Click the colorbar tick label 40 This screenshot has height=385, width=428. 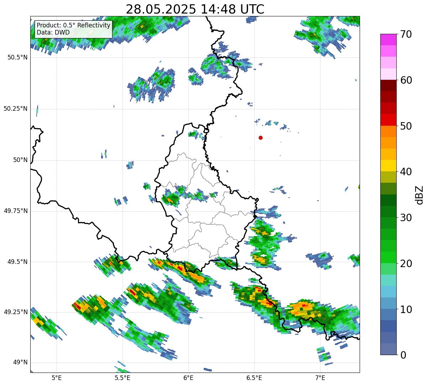406,172
